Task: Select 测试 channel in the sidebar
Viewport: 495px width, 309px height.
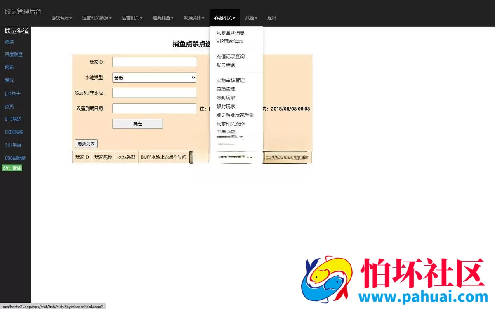Action: click(x=9, y=42)
